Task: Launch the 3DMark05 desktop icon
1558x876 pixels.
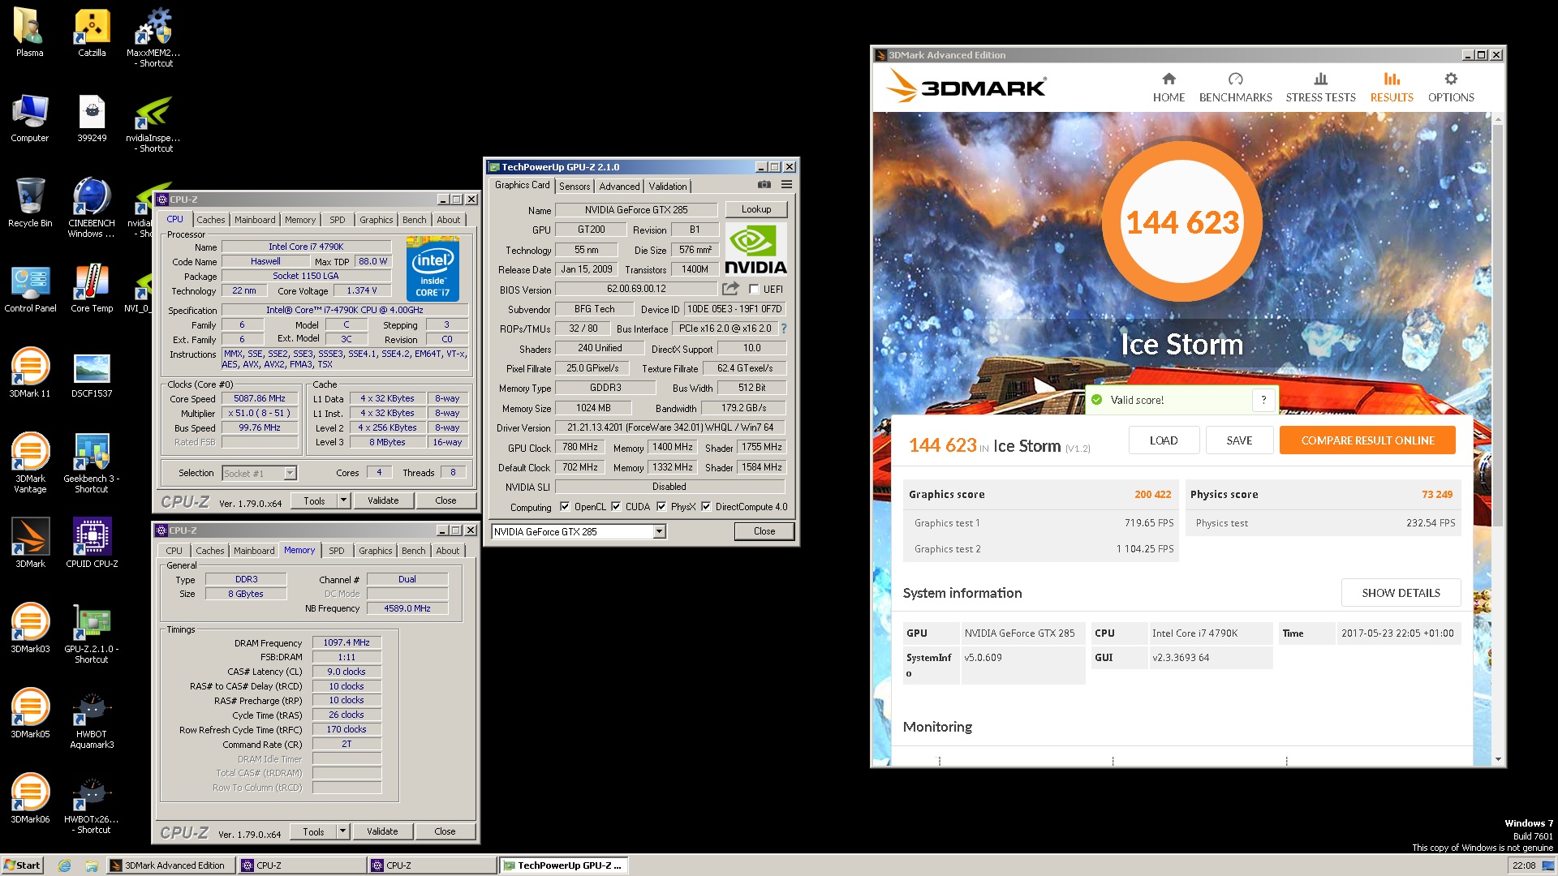Action: click(x=29, y=714)
